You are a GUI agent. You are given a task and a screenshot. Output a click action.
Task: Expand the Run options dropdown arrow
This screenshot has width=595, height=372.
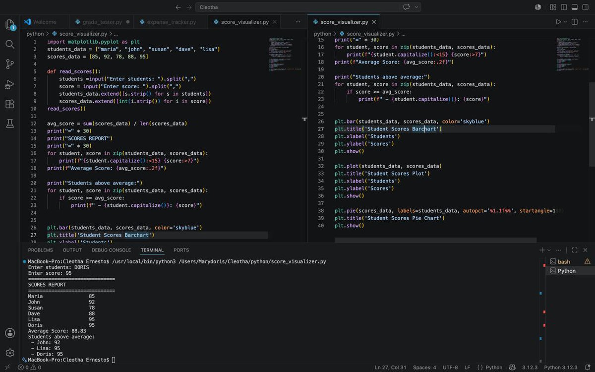tap(566, 22)
